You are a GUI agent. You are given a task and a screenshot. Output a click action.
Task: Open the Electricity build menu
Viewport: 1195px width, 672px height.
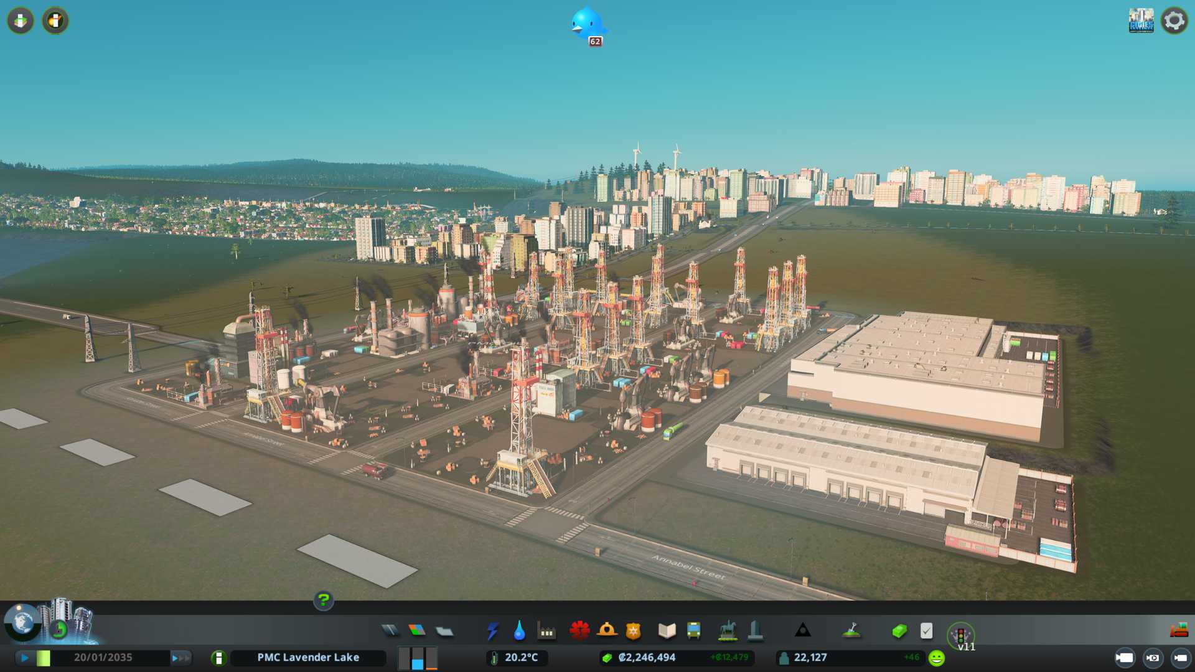(492, 631)
